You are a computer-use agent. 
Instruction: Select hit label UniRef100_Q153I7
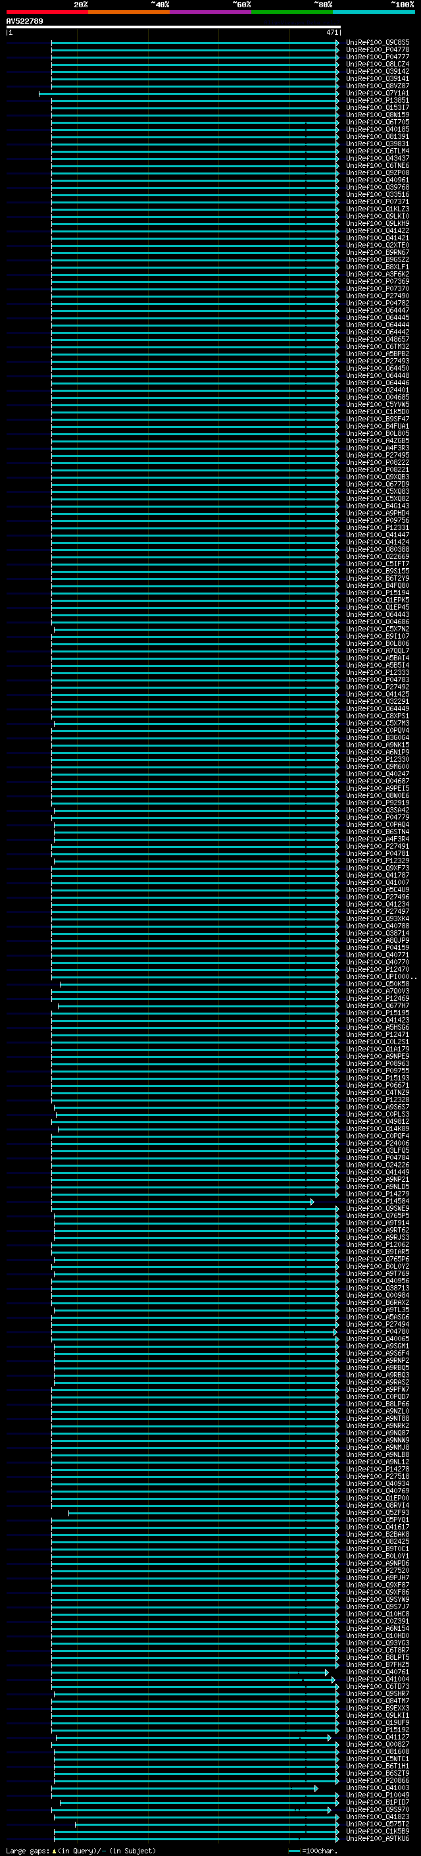tap(378, 107)
